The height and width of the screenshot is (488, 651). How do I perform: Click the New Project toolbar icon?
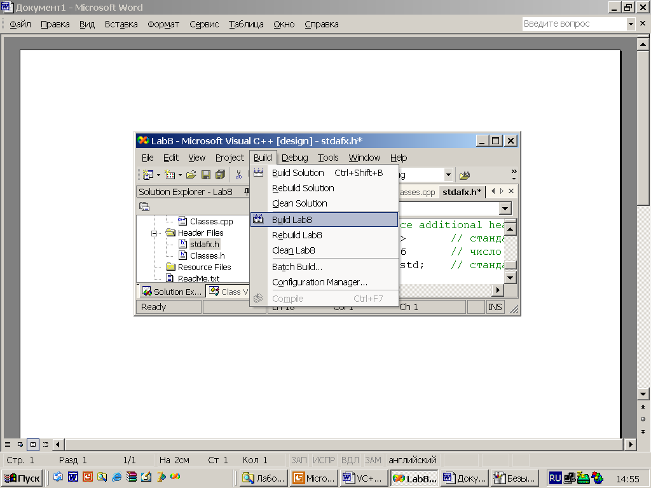coord(147,175)
